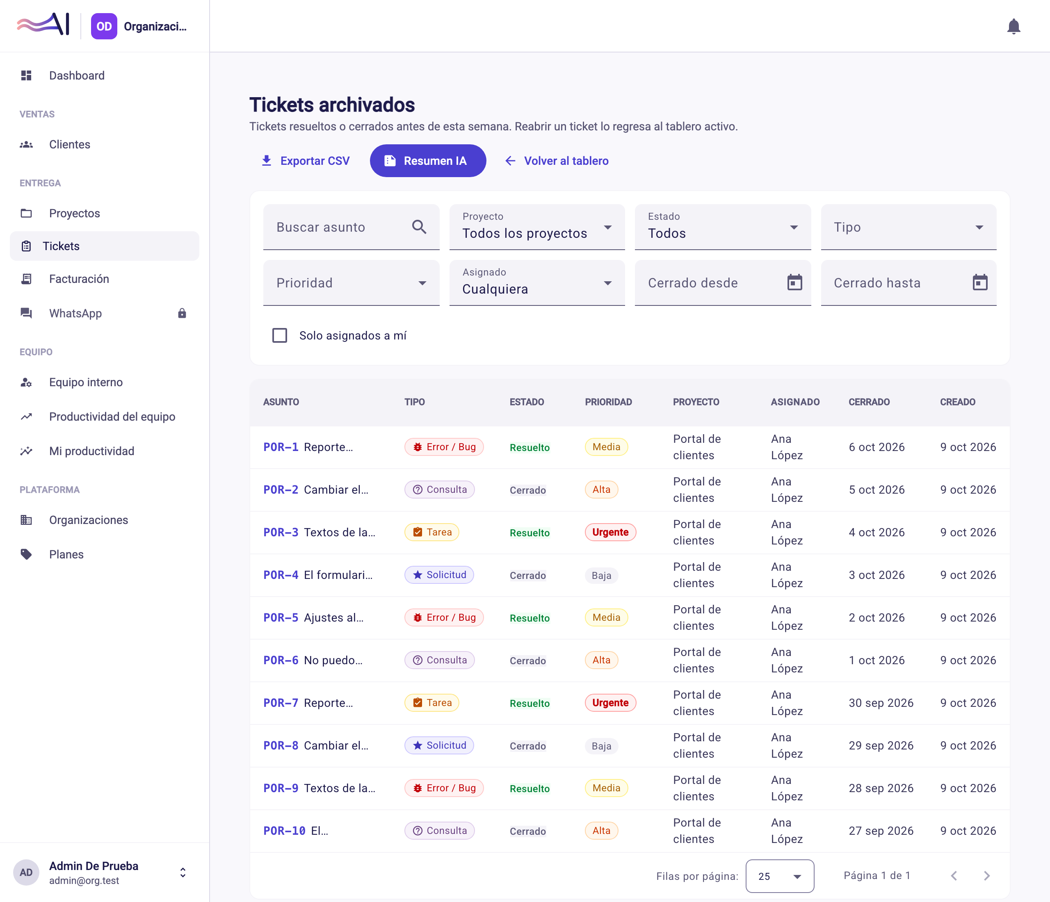Viewport: 1050px width, 902px height.
Task: Open Mi productividad in the sidebar
Action: (x=105, y=451)
